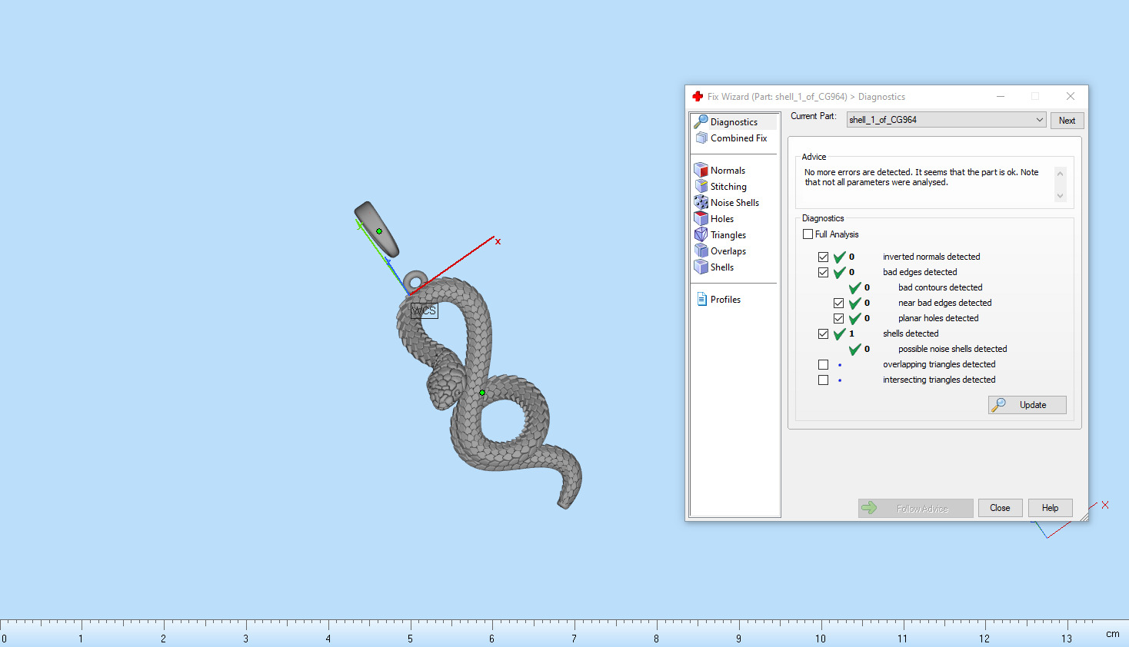Viewport: 1129px width, 647px height.
Task: Minimize the Fix Wizard dialog
Action: coord(1001,96)
